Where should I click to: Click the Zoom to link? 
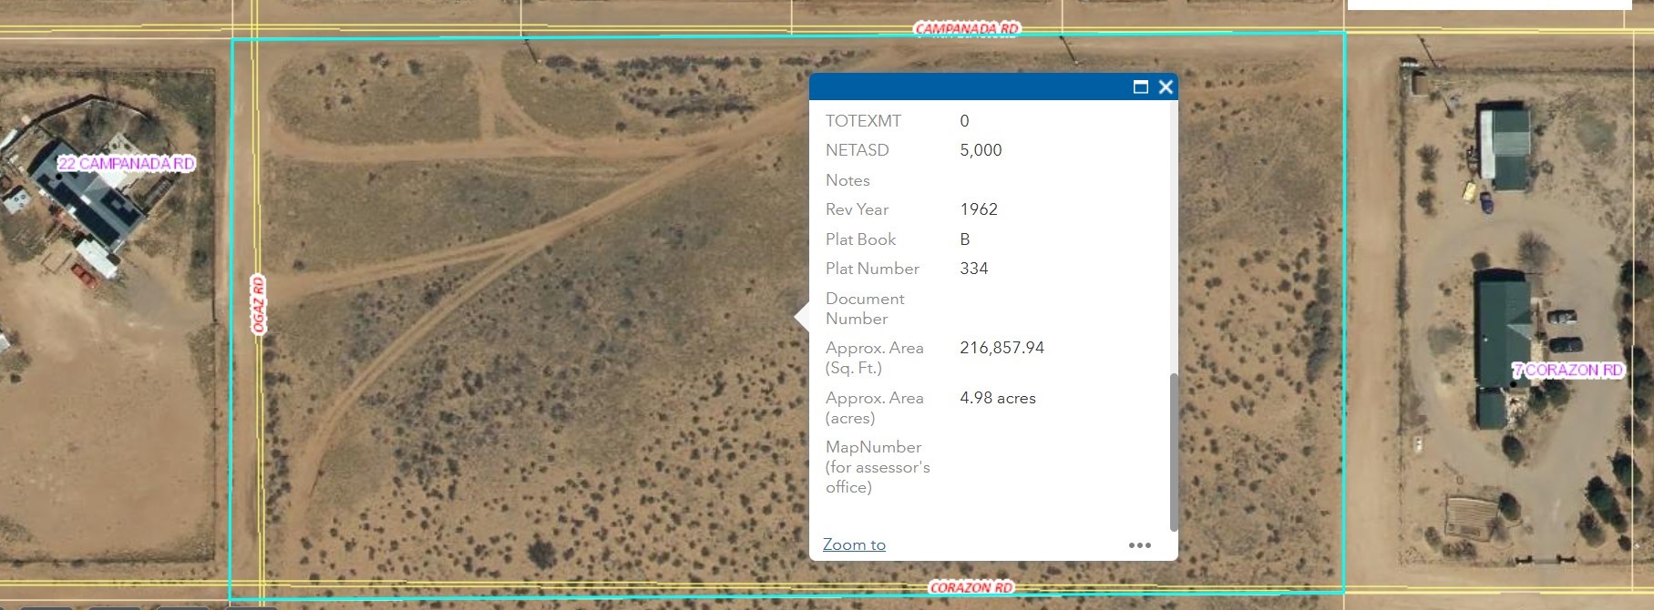(x=854, y=544)
